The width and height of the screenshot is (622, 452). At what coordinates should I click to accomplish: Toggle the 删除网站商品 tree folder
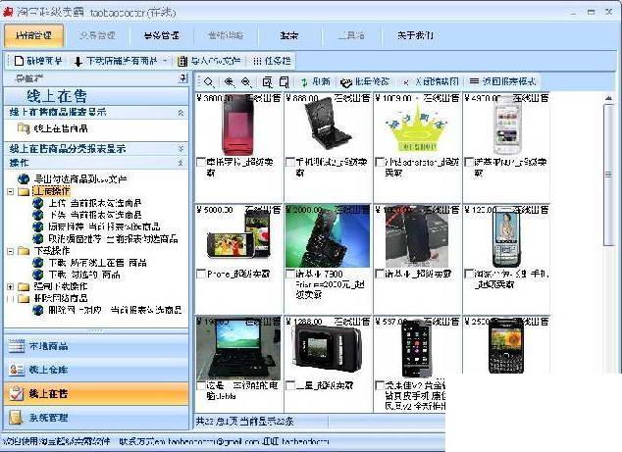pos(11,299)
